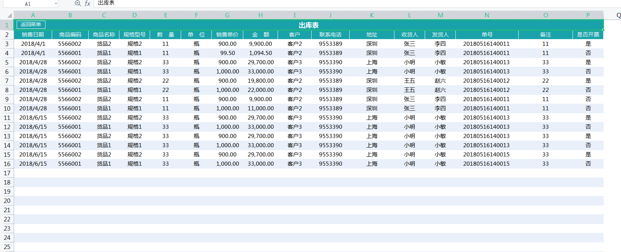
Task: Click 货品2 in row 3
Action: pos(104,44)
